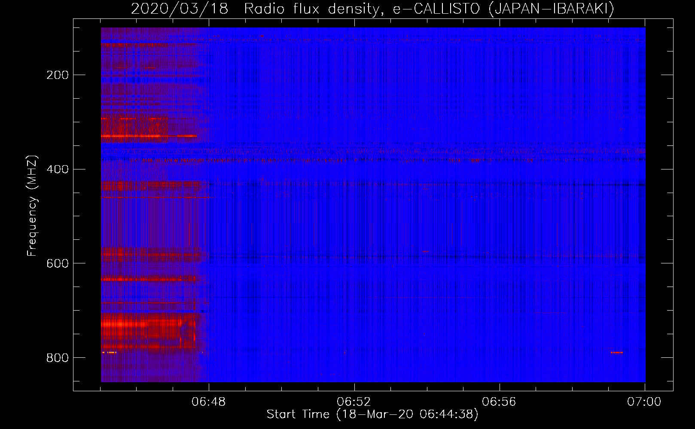This screenshot has width=695, height=429.
Task: Click the 'Frequency (MHZ)' axis label
Action: point(32,206)
